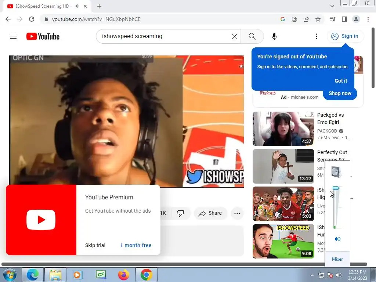Click the vertical page scrollbar

[x=373, y=58]
